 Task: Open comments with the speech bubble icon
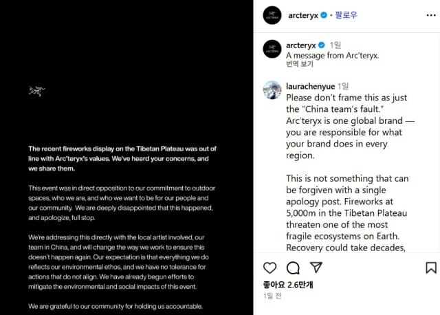coord(293,268)
